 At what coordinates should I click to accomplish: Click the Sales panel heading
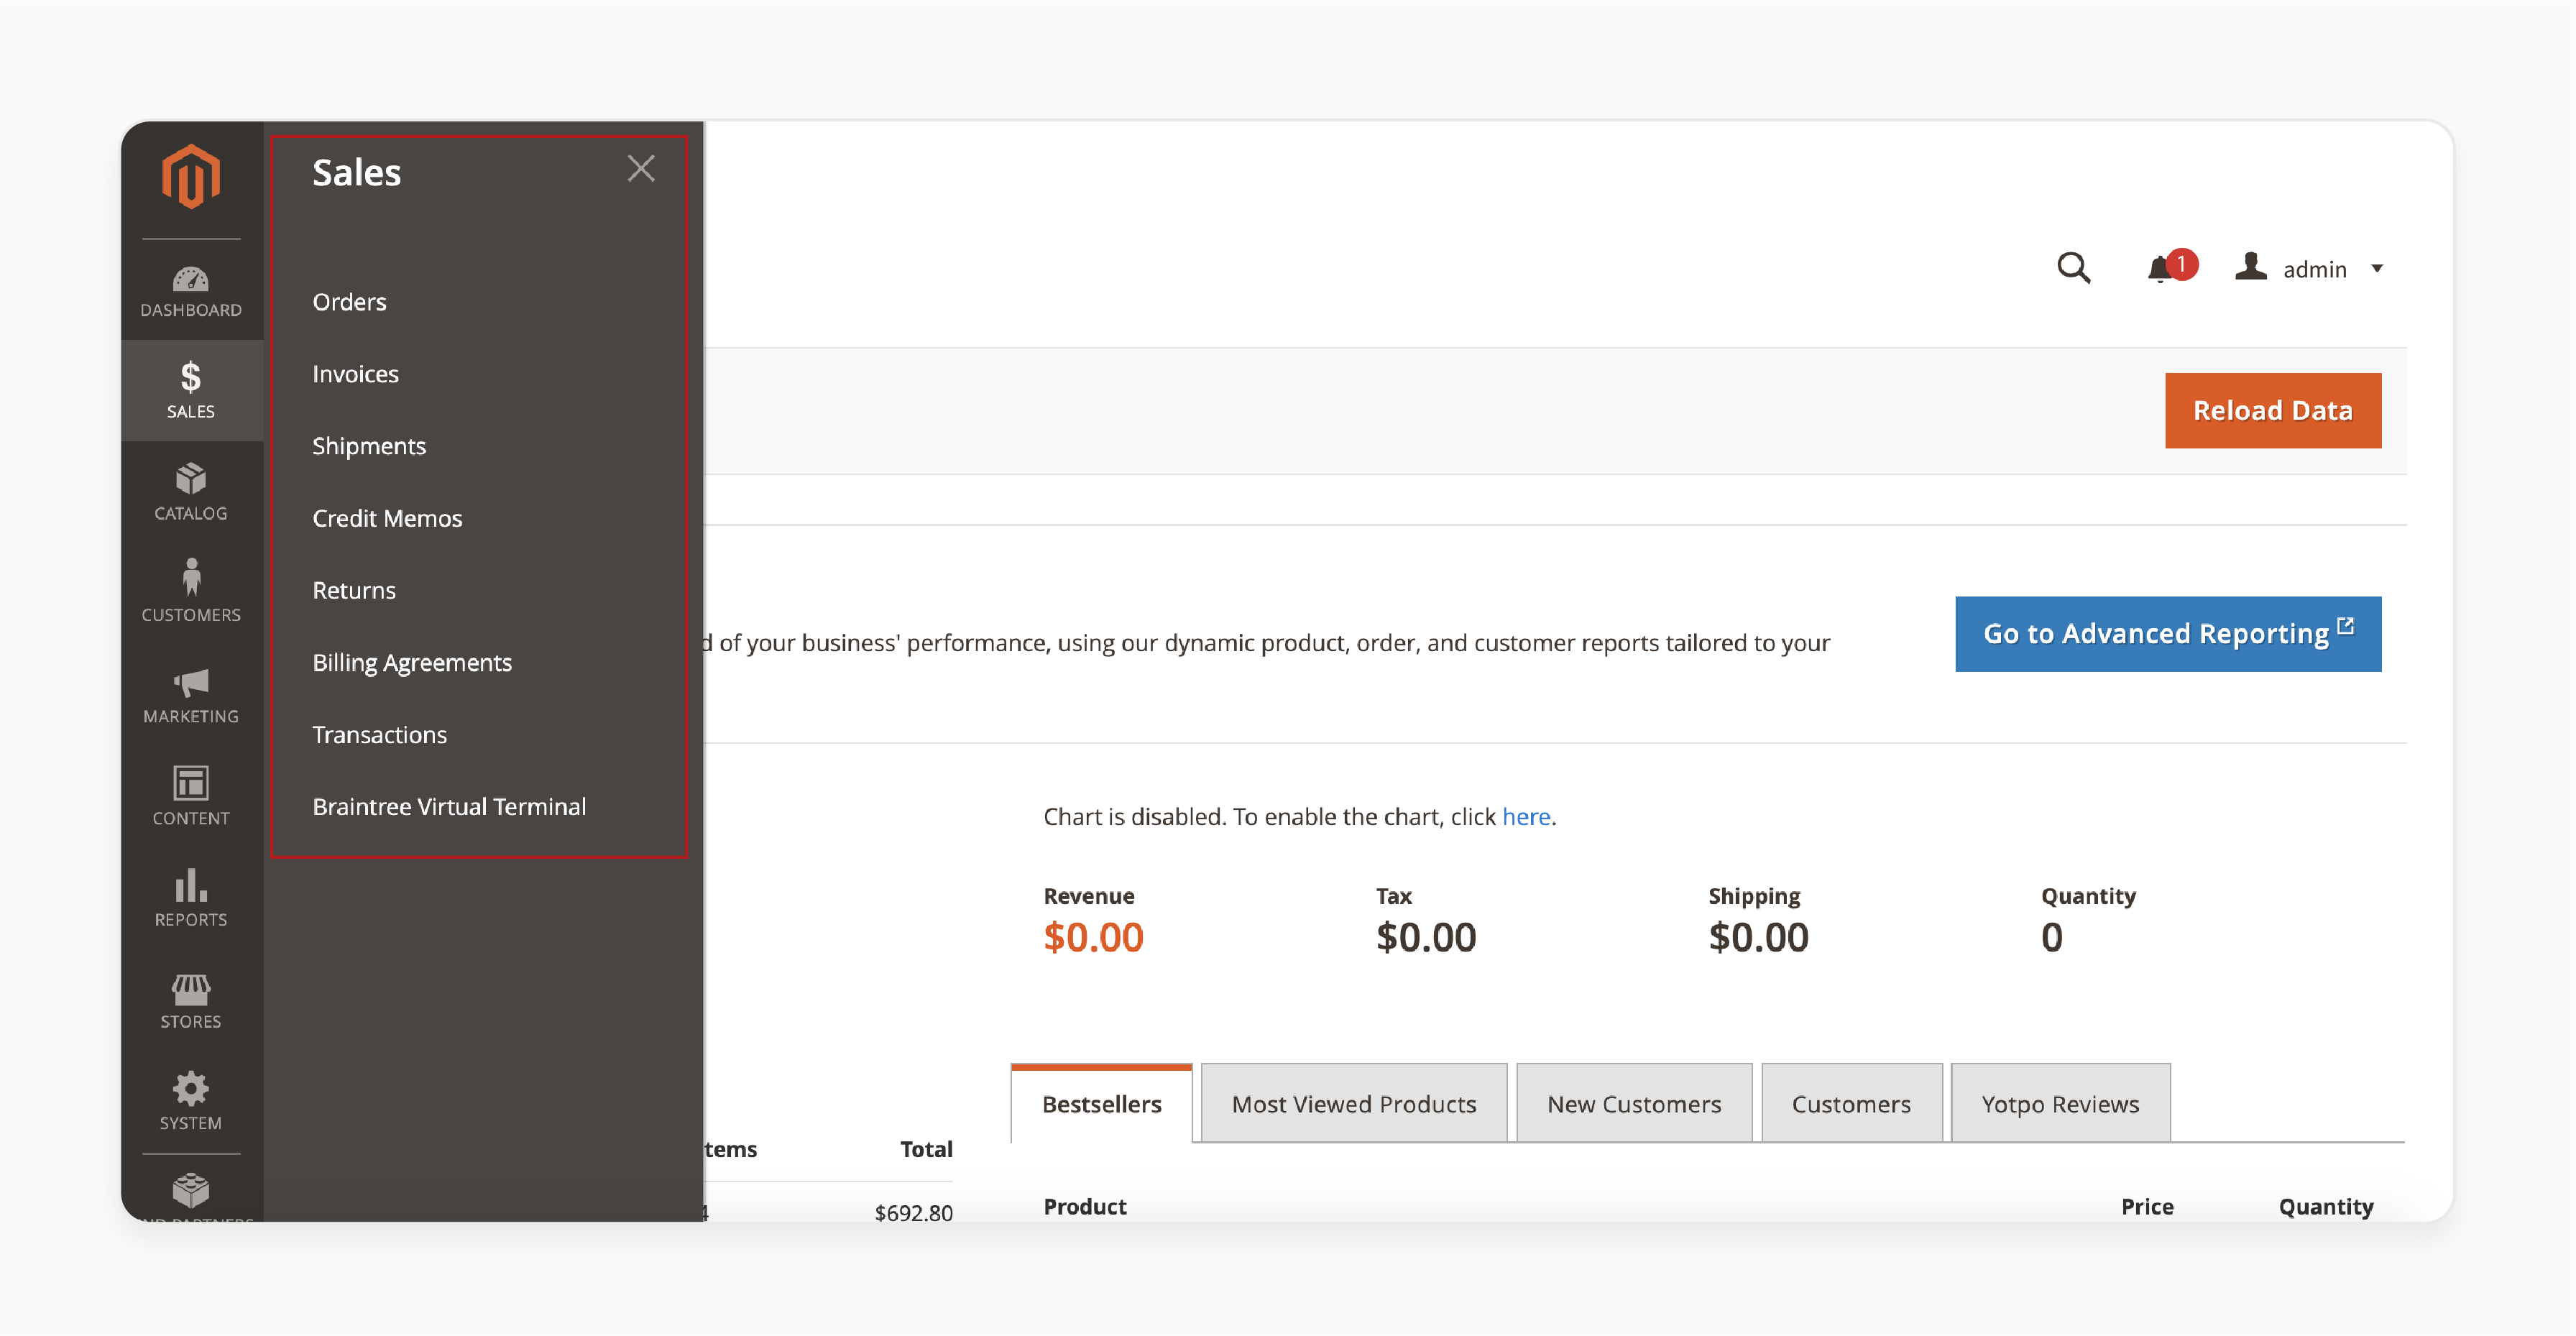click(356, 173)
